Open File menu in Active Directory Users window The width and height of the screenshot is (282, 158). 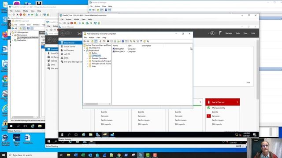85,38
